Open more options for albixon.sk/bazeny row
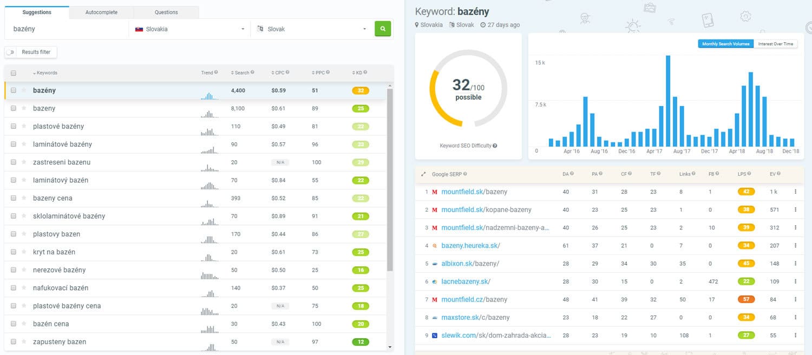Viewport: 812px width, 355px height. tap(795, 264)
